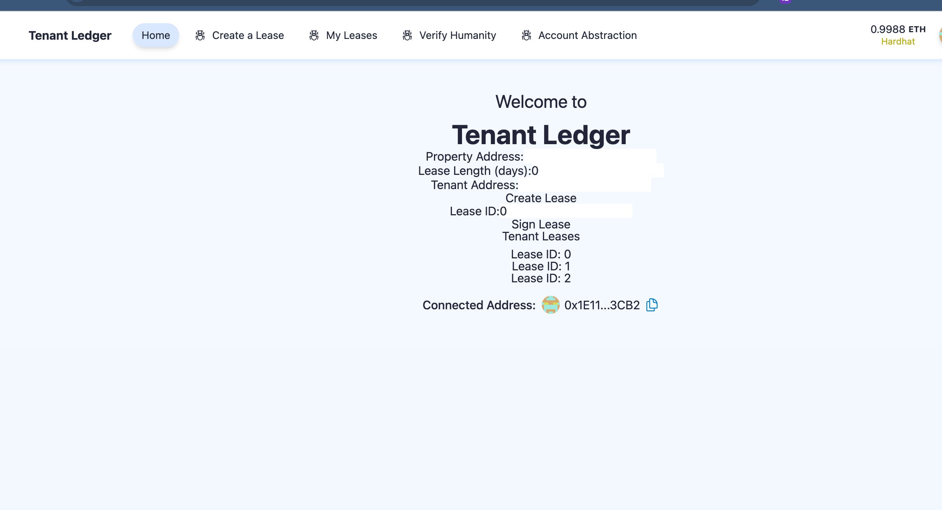The height and width of the screenshot is (510, 942).
Task: Click the Verify Humanity nav icon
Action: (x=407, y=34)
